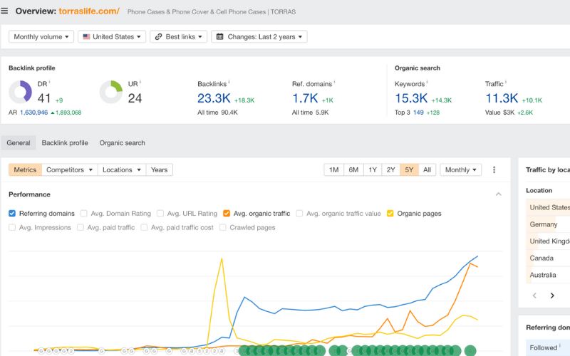
Task: Open Traffic 11.3K value
Action: pyautogui.click(x=502, y=98)
